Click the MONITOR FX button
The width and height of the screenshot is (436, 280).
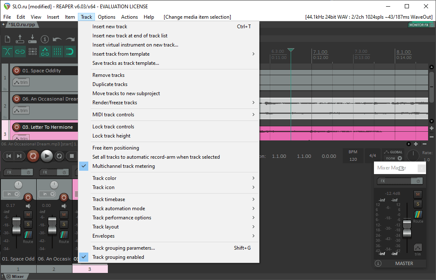(419, 25)
